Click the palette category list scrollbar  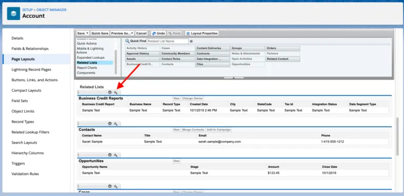(116, 61)
